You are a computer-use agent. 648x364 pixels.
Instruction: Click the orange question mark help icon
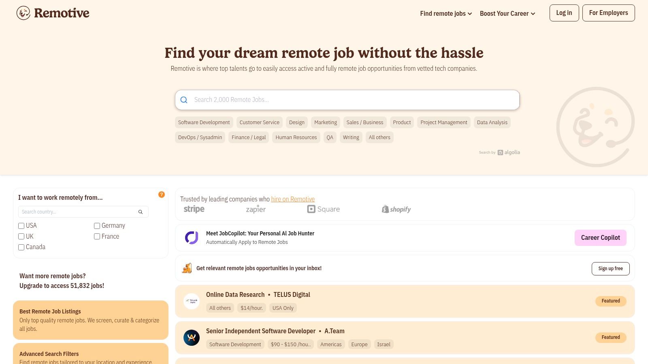tap(162, 195)
